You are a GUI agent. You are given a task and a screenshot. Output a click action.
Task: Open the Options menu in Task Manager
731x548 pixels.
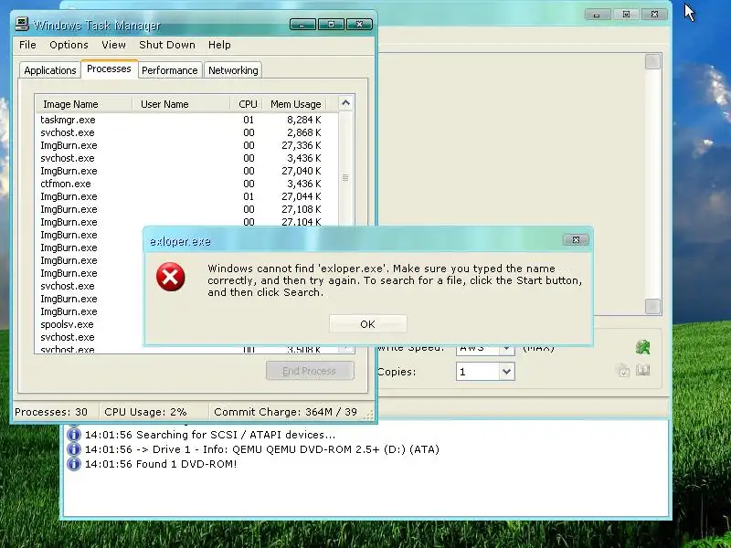tap(69, 45)
